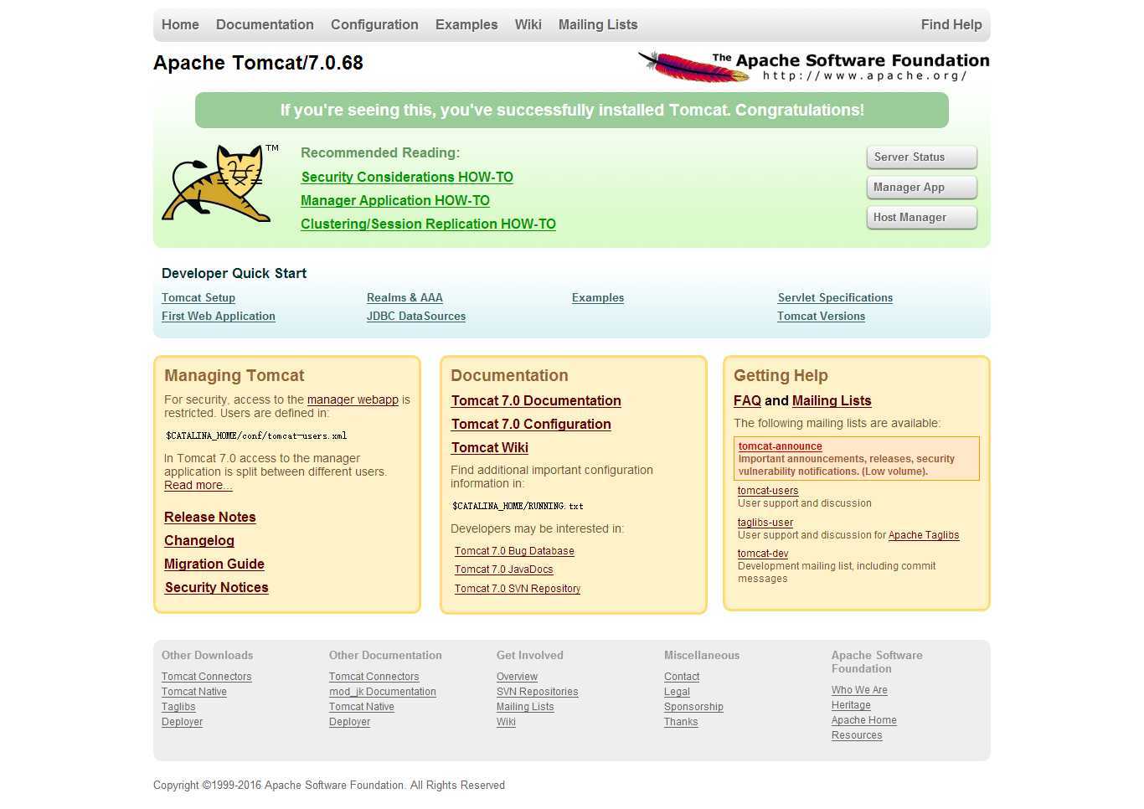Browse Tomcat 7.0 JavaDocs link
The image size is (1144, 809).
[x=504, y=570]
